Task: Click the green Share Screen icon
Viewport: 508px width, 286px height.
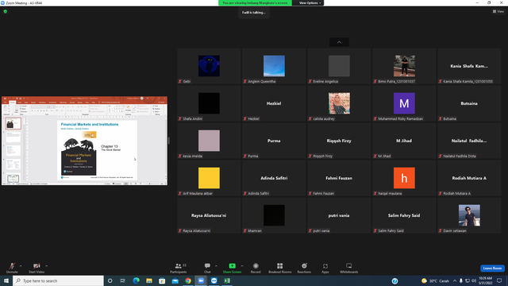Action: click(x=232, y=266)
